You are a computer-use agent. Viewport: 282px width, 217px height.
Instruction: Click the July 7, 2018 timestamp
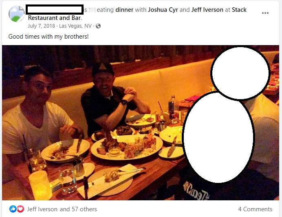point(42,26)
